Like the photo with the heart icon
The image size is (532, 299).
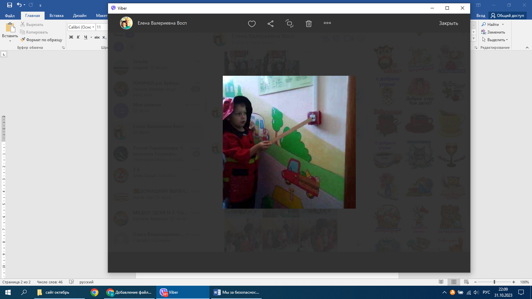252,24
